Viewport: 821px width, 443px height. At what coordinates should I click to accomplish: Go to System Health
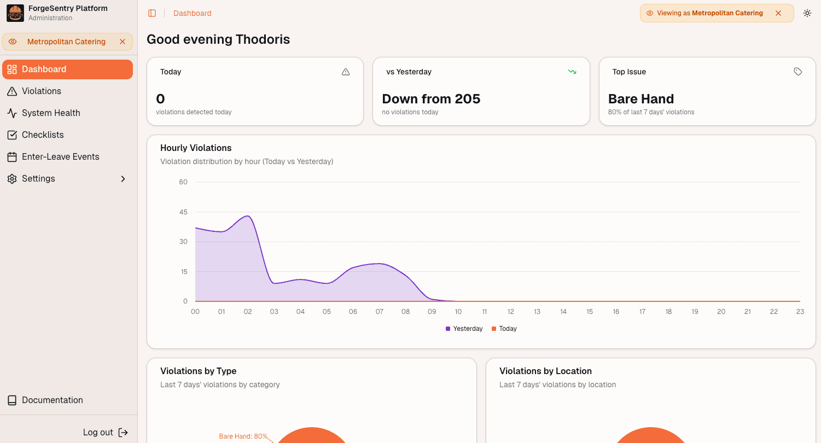pyautogui.click(x=51, y=113)
